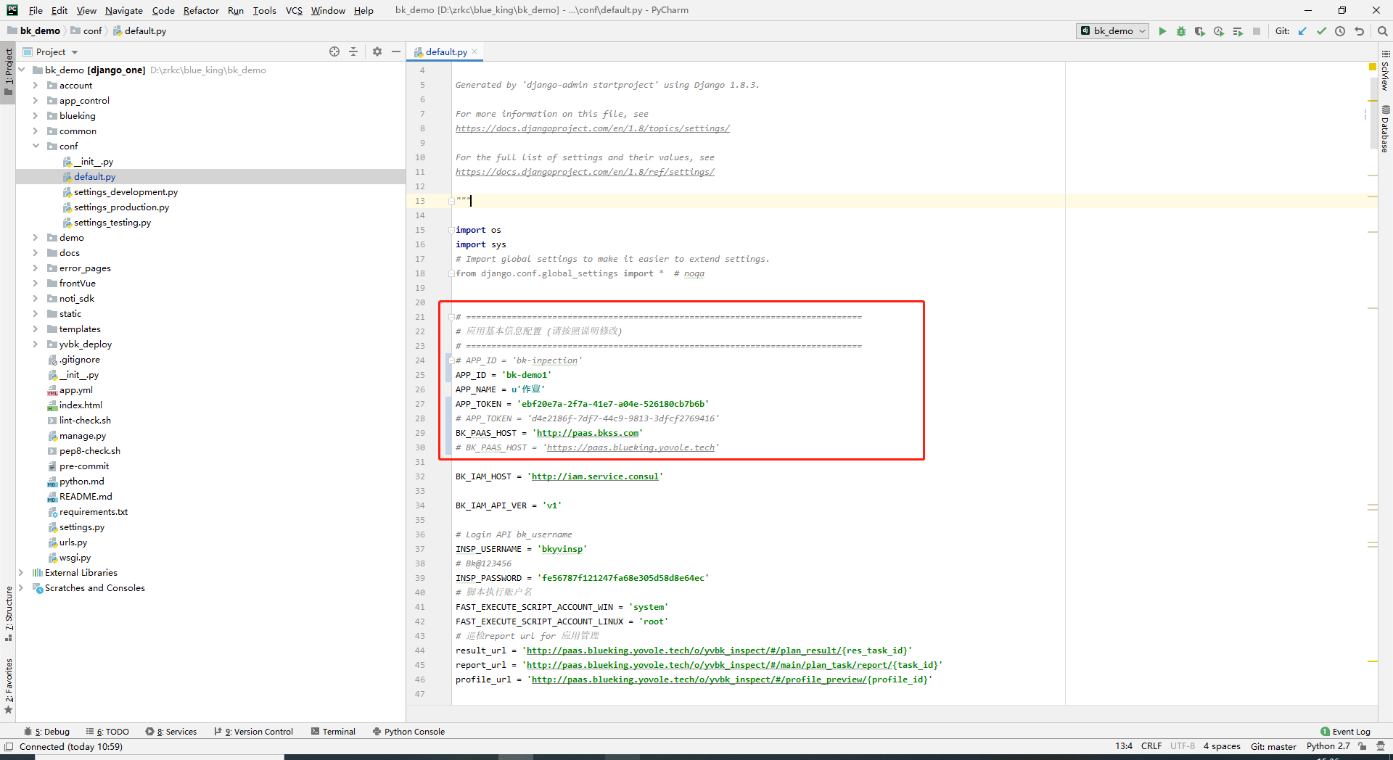The image size is (1393, 760).
Task: Show Git history clock icon
Action: (x=1340, y=31)
